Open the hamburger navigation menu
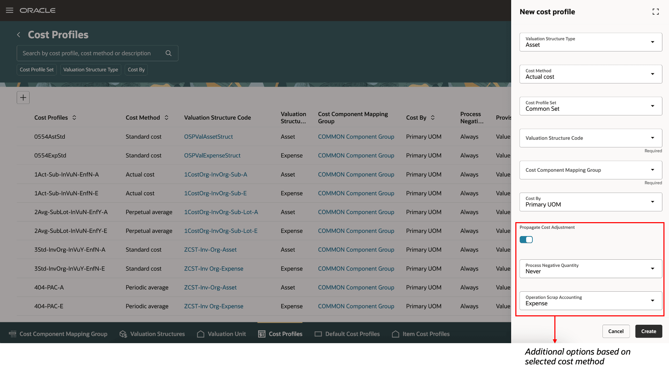 pyautogui.click(x=10, y=10)
